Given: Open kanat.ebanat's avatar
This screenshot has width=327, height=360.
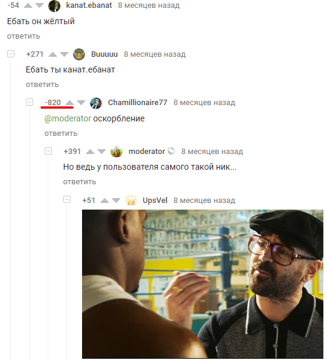Looking at the screenshot, I should click(x=54, y=6).
